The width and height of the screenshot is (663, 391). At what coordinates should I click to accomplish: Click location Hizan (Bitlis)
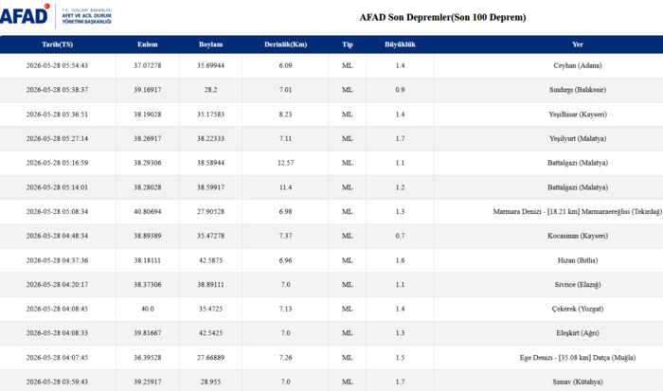[x=578, y=260]
